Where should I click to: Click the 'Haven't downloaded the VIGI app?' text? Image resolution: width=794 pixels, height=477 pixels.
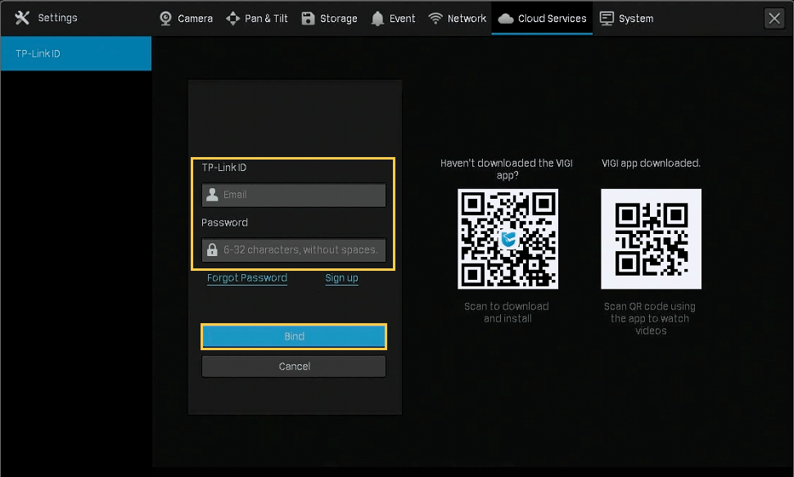(x=507, y=169)
